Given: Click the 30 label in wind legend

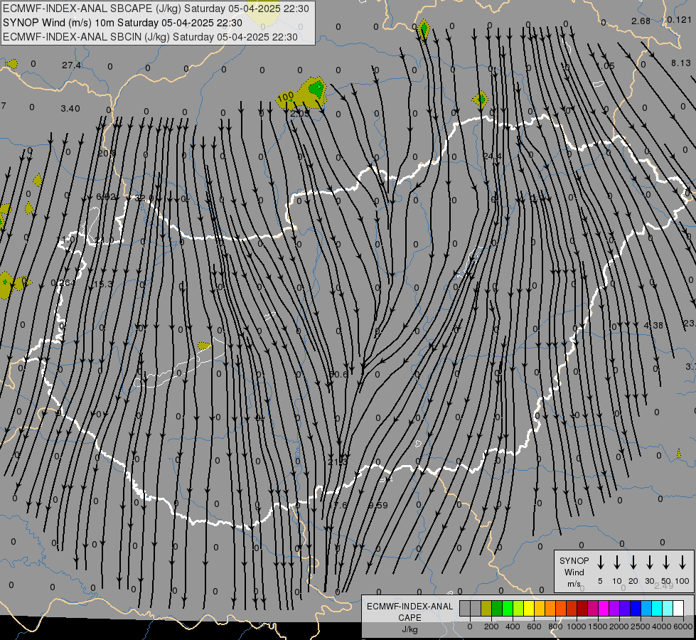Looking at the screenshot, I should click(x=649, y=581).
